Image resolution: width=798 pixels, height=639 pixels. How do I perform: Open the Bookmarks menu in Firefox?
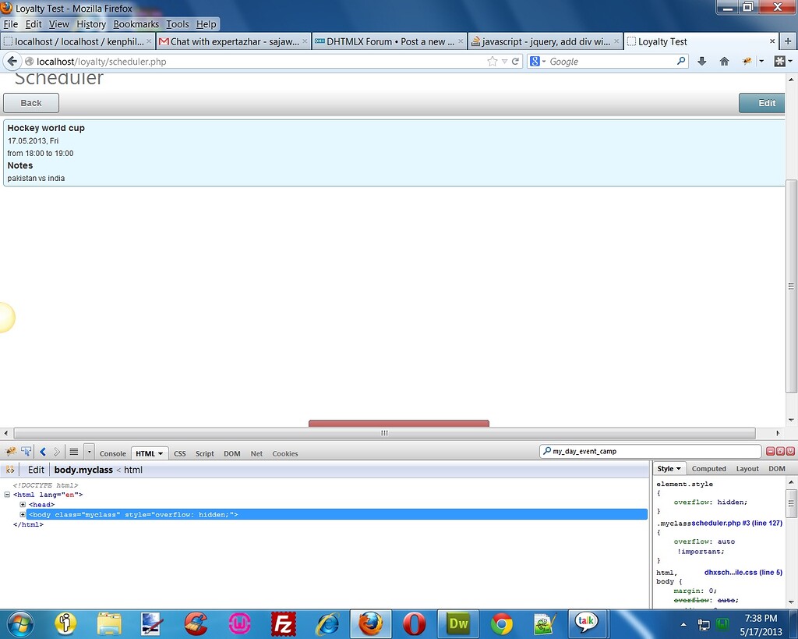click(136, 24)
